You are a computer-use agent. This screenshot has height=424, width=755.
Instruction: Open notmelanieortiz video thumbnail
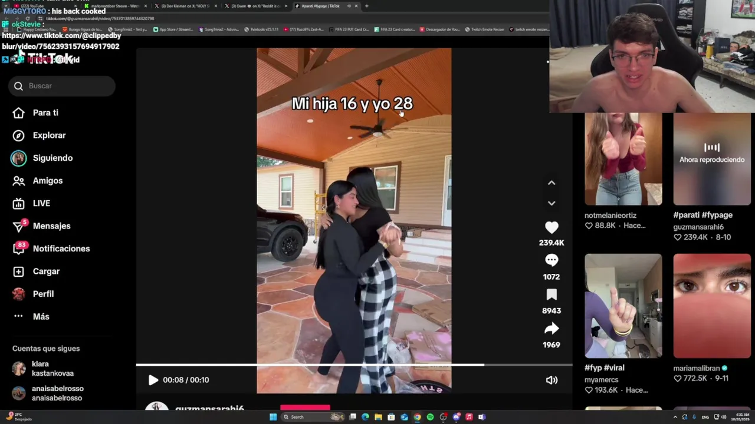623,159
